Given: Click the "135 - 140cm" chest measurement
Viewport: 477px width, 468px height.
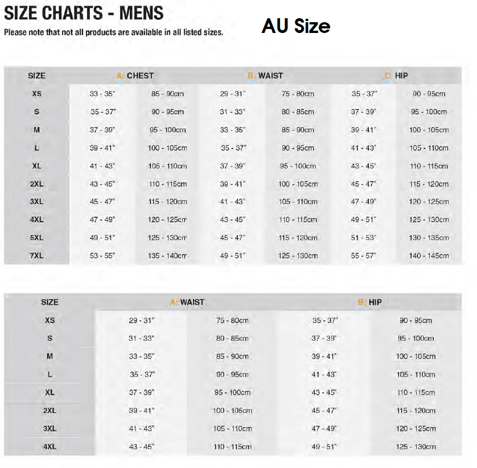Looking at the screenshot, I should pos(167,256).
